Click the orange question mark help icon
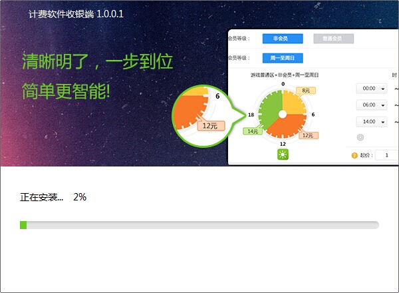Image resolution: width=399 pixels, height=293 pixels. tap(354, 155)
